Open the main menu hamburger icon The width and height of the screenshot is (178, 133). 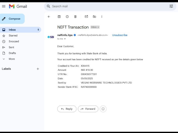(4, 6)
